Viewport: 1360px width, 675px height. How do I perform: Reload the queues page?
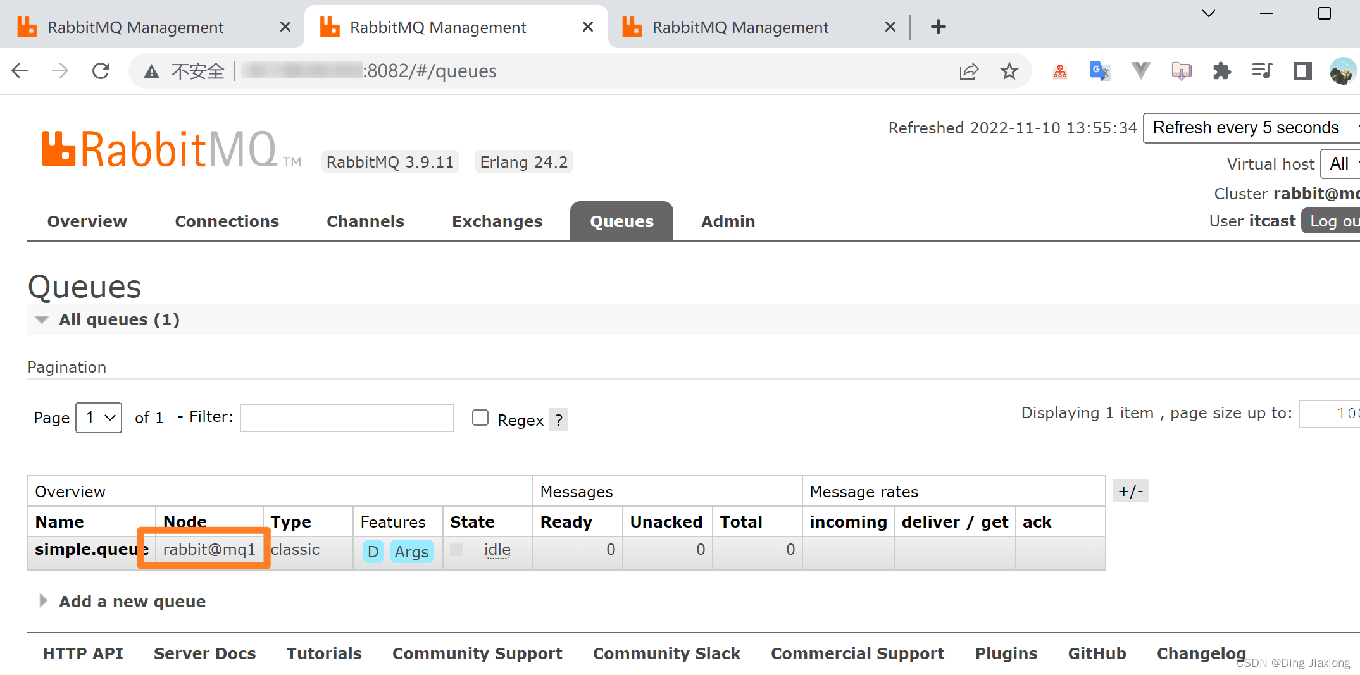click(101, 71)
